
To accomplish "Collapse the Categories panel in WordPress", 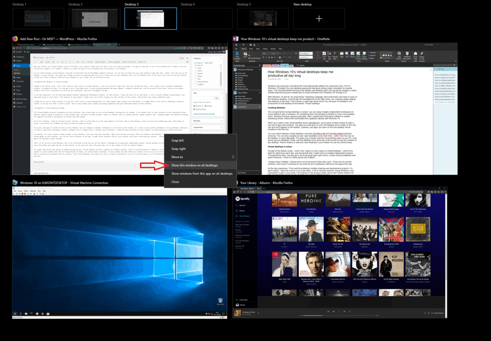I will pos(221,59).
